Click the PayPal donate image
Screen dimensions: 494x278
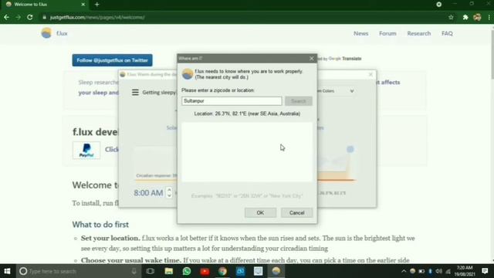(x=86, y=151)
